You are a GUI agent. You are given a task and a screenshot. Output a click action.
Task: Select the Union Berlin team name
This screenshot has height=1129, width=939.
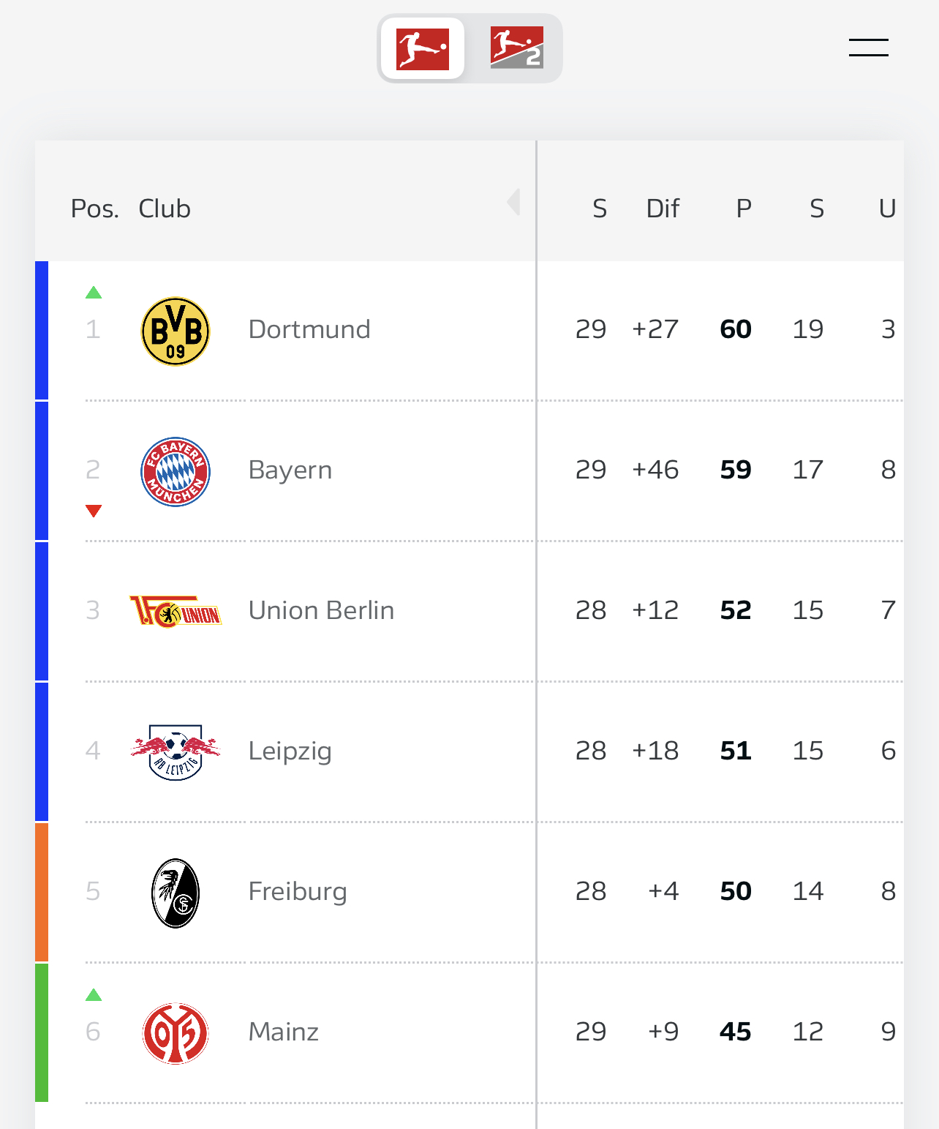point(321,610)
